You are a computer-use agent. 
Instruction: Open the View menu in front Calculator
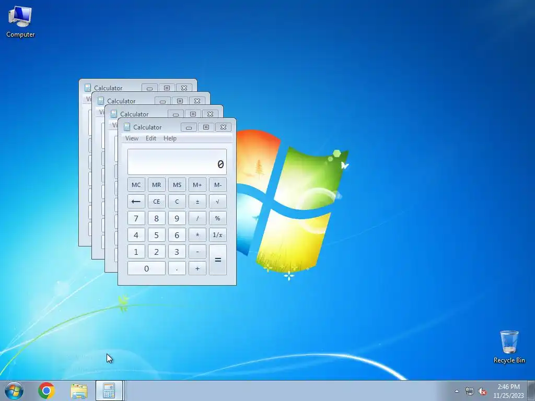point(132,138)
